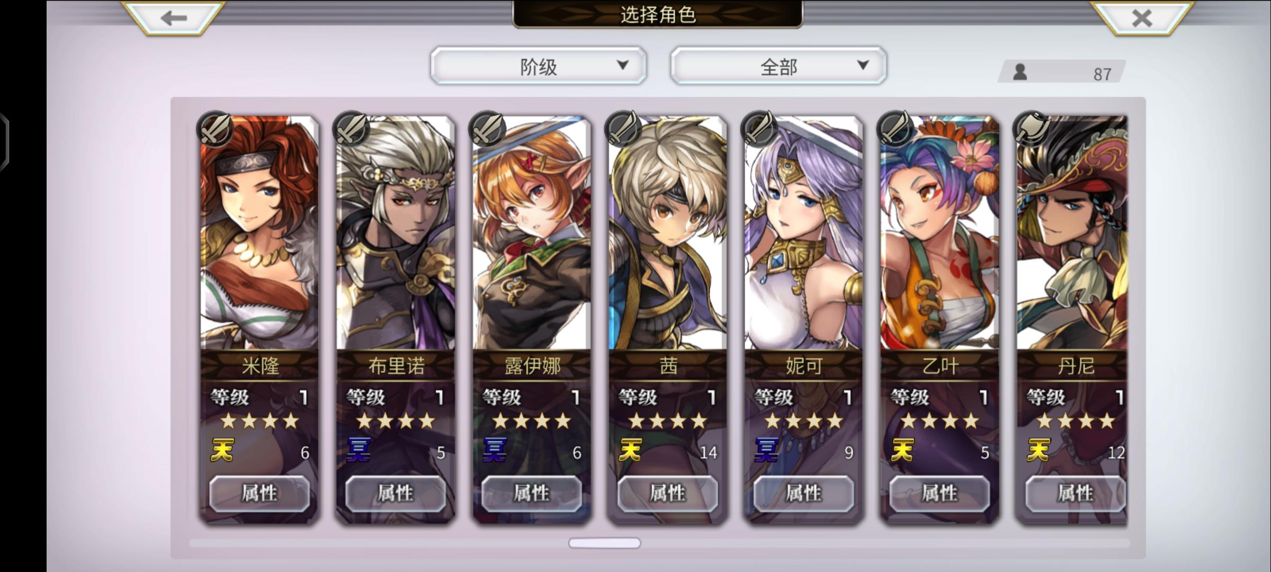Click the character count 87 icon
Viewport: 1271px width, 572px height.
click(1020, 72)
